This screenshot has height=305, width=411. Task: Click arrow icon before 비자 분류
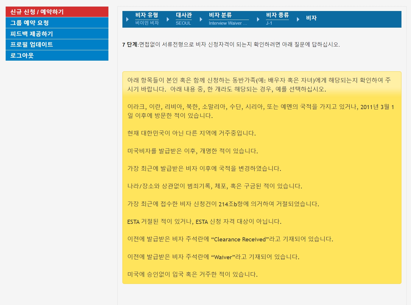point(201,19)
